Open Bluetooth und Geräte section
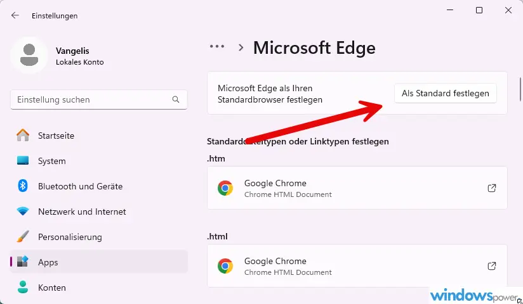Screen dimensions: 523x304 click(99, 186)
